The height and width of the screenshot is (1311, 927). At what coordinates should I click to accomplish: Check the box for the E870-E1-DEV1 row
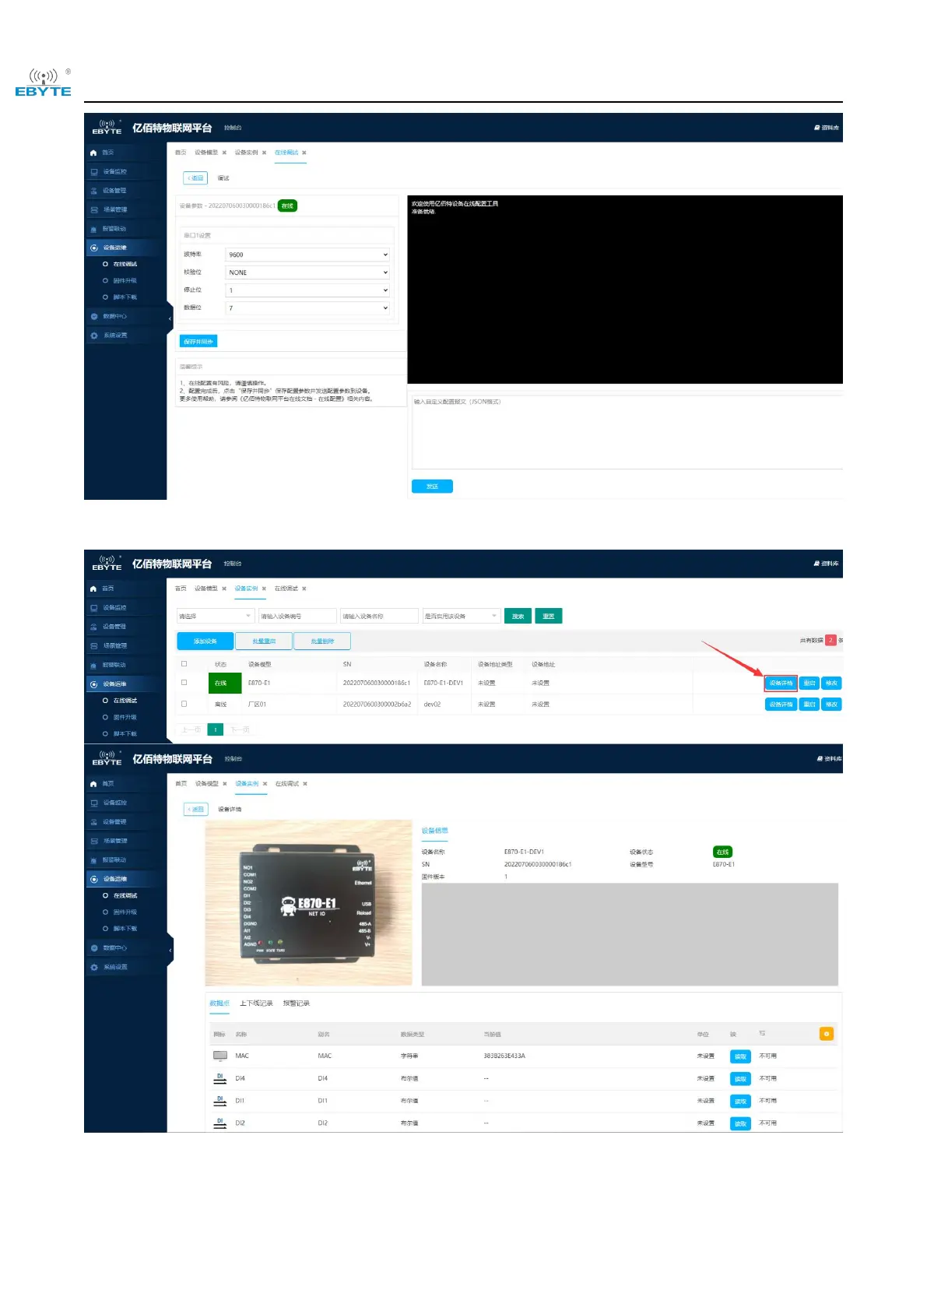(184, 683)
